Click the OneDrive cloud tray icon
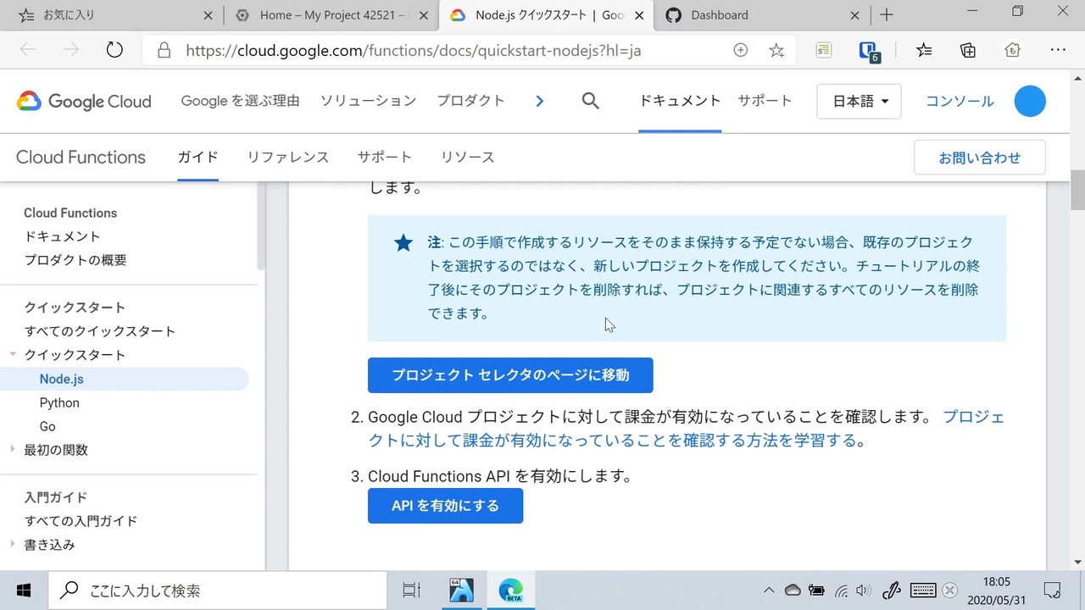 (793, 591)
